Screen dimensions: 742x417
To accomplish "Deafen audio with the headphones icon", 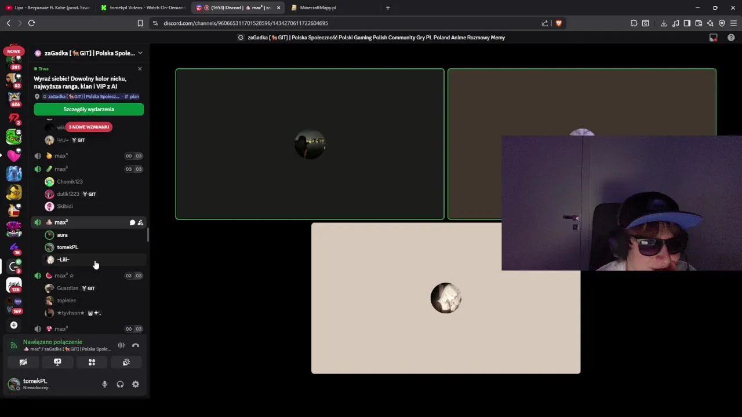I will 120,384.
